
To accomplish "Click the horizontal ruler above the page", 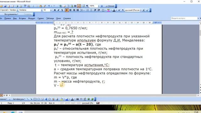I will pyautogui.click(x=99, y=23).
